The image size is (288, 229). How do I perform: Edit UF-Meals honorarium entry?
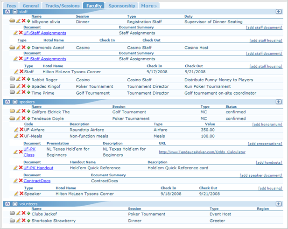[16, 136]
